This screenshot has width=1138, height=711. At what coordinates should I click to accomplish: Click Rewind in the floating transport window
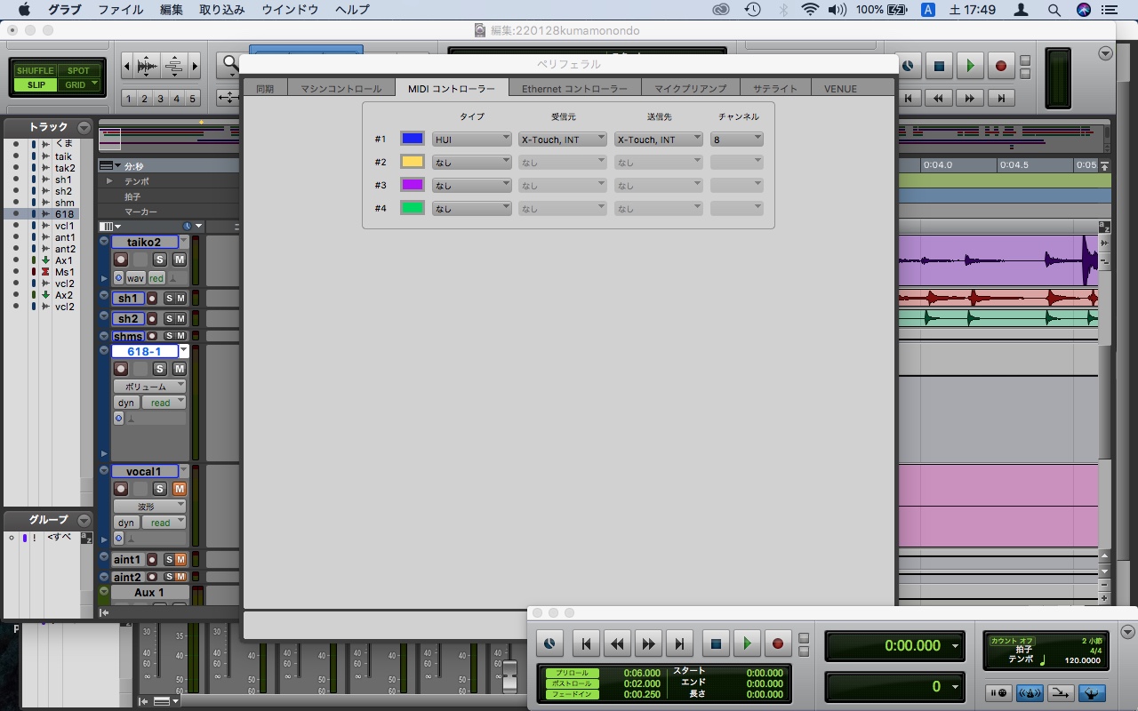point(617,643)
